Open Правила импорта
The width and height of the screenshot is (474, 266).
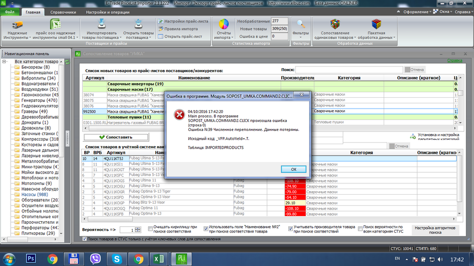click(x=178, y=29)
